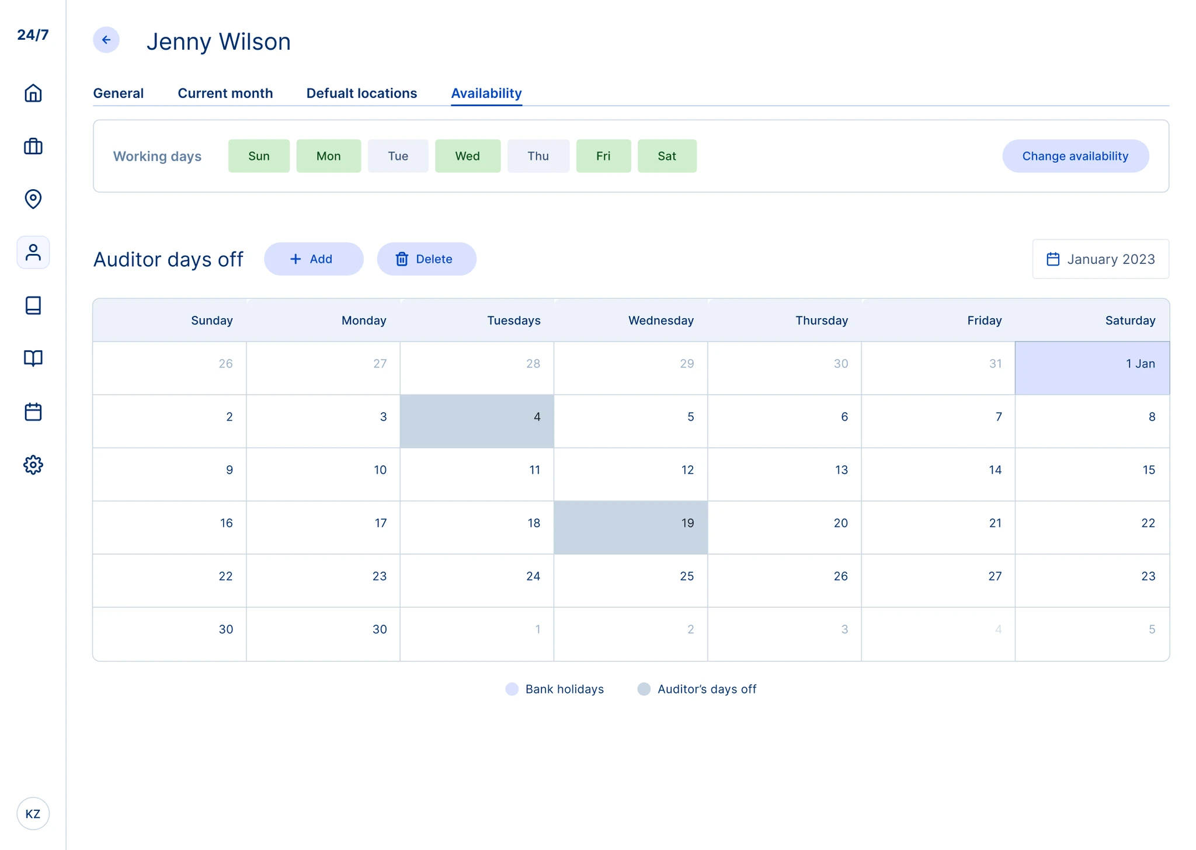Switch to the General tab

pyautogui.click(x=118, y=93)
